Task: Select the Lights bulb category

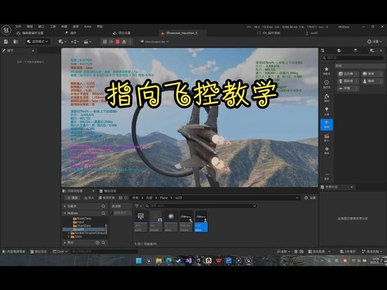Action: (327, 111)
